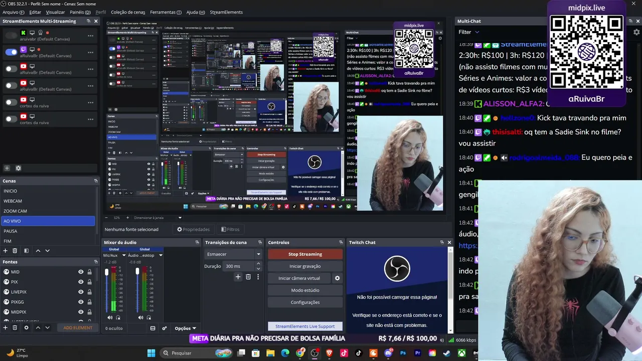Screen dimensions: 642x361
Task: Open Configurações from the Controles panel
Action: click(305, 302)
